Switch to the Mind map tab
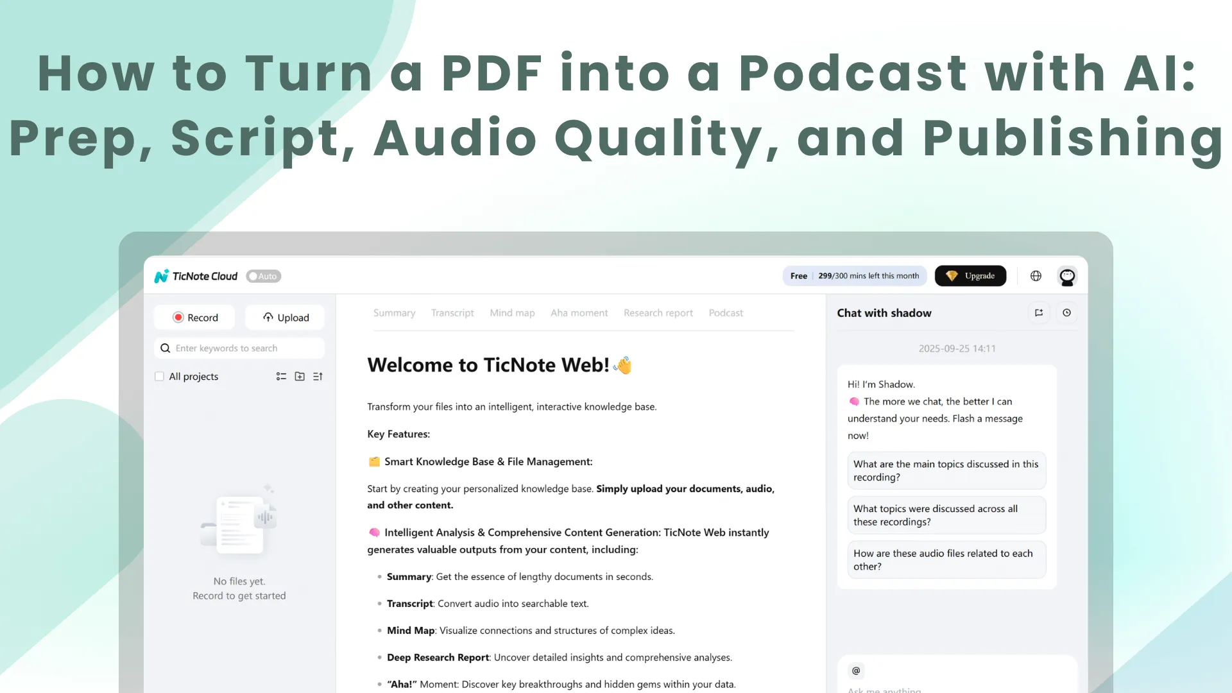This screenshot has width=1232, height=693. (x=511, y=313)
